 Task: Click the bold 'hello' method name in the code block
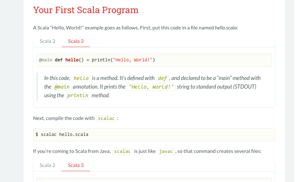pyautogui.click(x=72, y=60)
